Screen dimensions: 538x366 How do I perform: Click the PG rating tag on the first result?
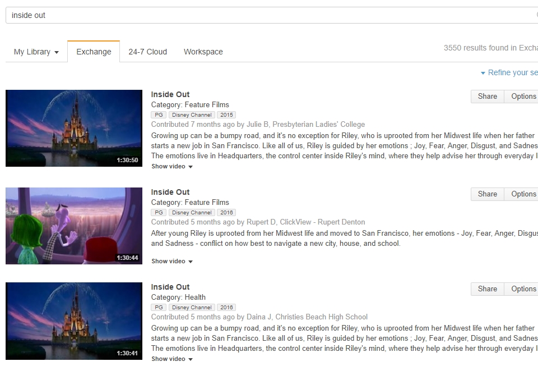point(158,114)
